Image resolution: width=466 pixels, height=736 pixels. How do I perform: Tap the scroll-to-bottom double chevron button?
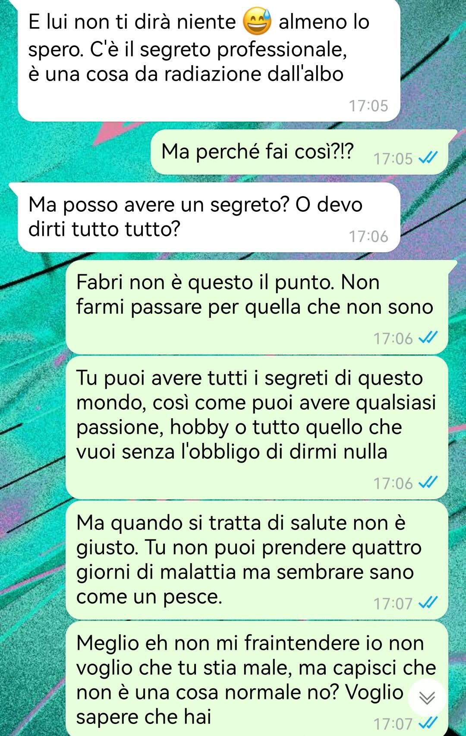tap(427, 698)
